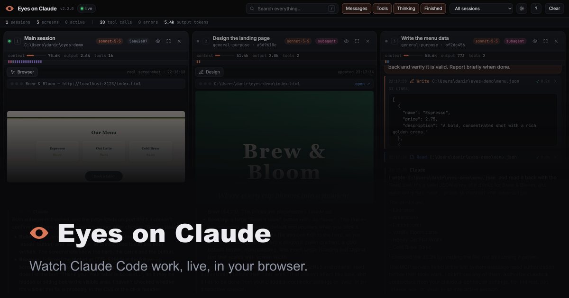Click the "real screenshot · 22:18:12" timestamp

click(x=156, y=72)
